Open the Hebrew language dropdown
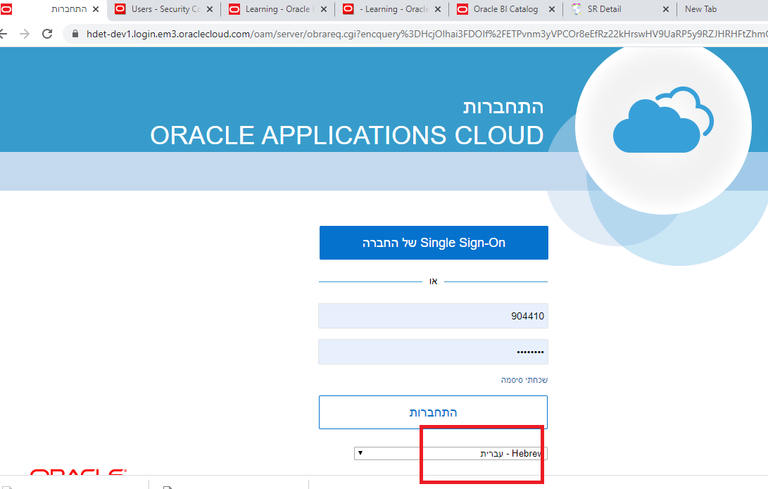Viewport: 768px width, 489px height. (x=451, y=453)
